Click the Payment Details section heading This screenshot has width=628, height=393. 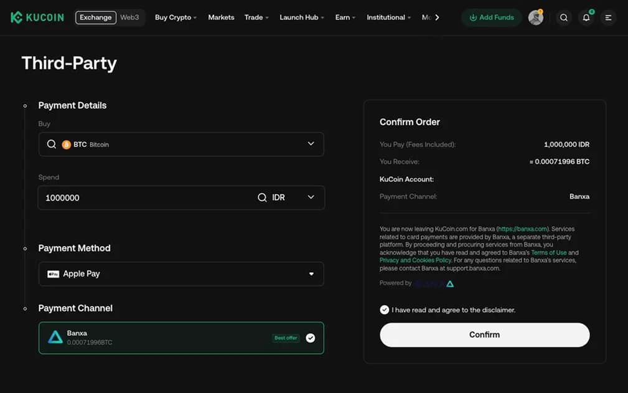72,105
